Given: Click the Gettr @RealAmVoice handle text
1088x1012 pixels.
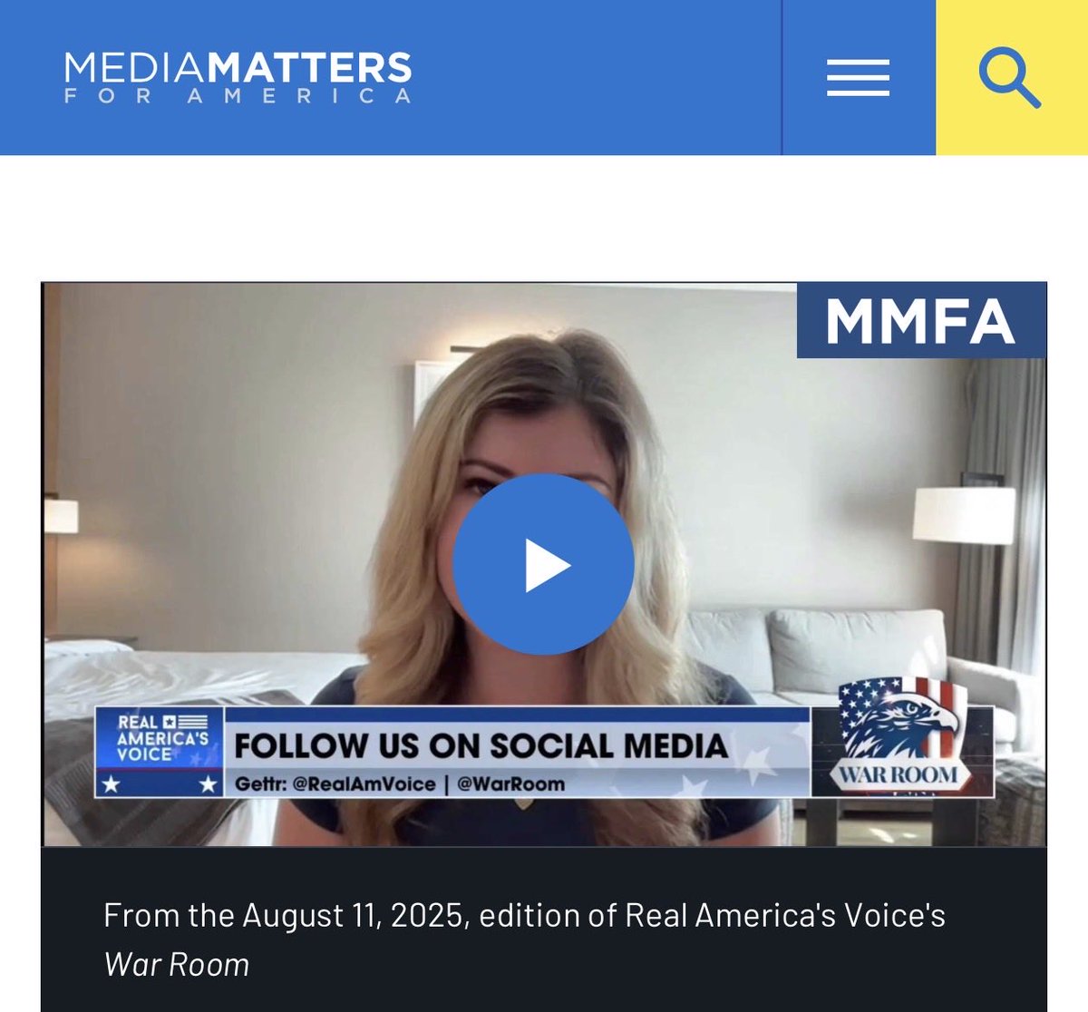Looking at the screenshot, I should pos(335,783).
